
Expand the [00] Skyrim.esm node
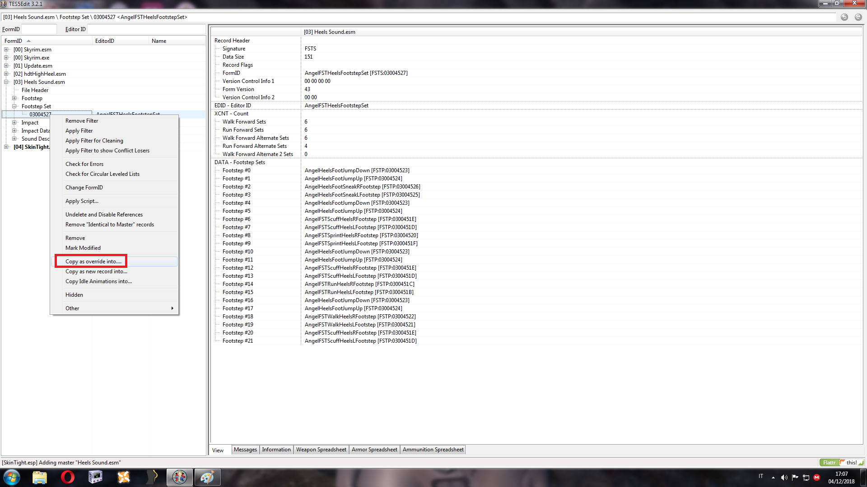pos(6,50)
